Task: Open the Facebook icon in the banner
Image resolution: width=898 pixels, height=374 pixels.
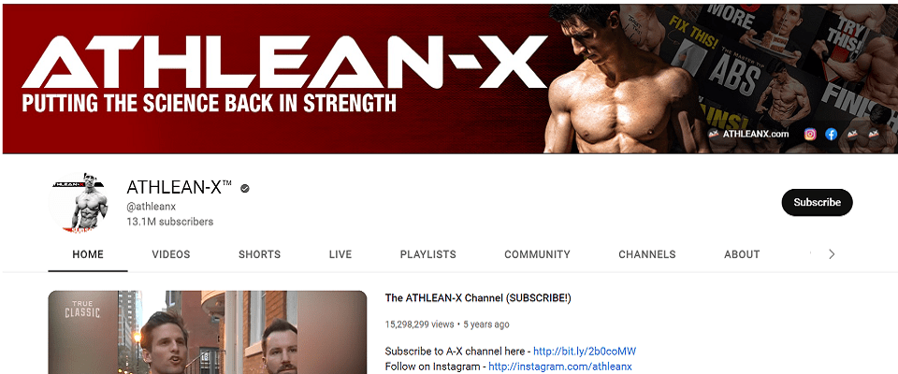Action: [831, 134]
